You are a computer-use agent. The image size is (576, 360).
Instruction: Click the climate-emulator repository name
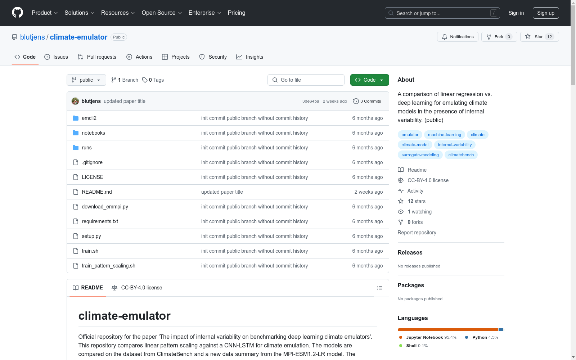coord(78,37)
